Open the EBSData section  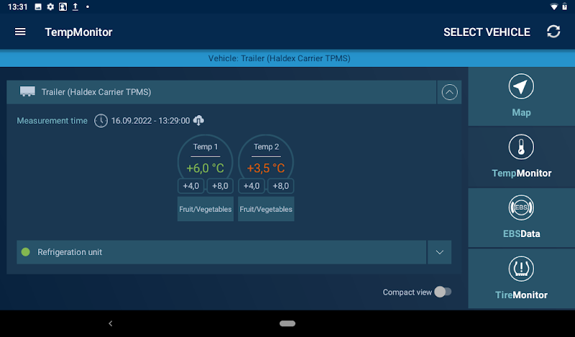[521, 218]
